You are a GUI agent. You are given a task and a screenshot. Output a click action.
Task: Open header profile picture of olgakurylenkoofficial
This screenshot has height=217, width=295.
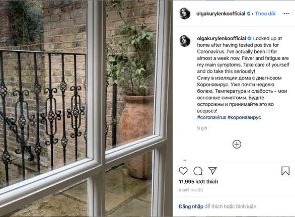pyautogui.click(x=185, y=14)
